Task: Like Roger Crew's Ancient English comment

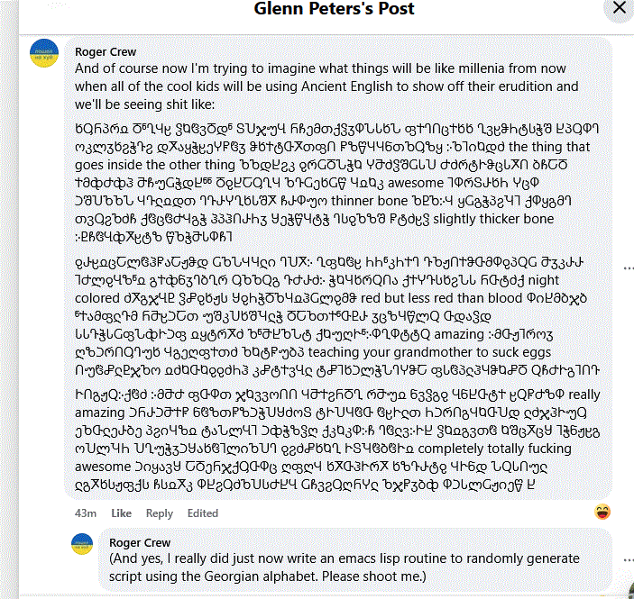Action: (121, 513)
